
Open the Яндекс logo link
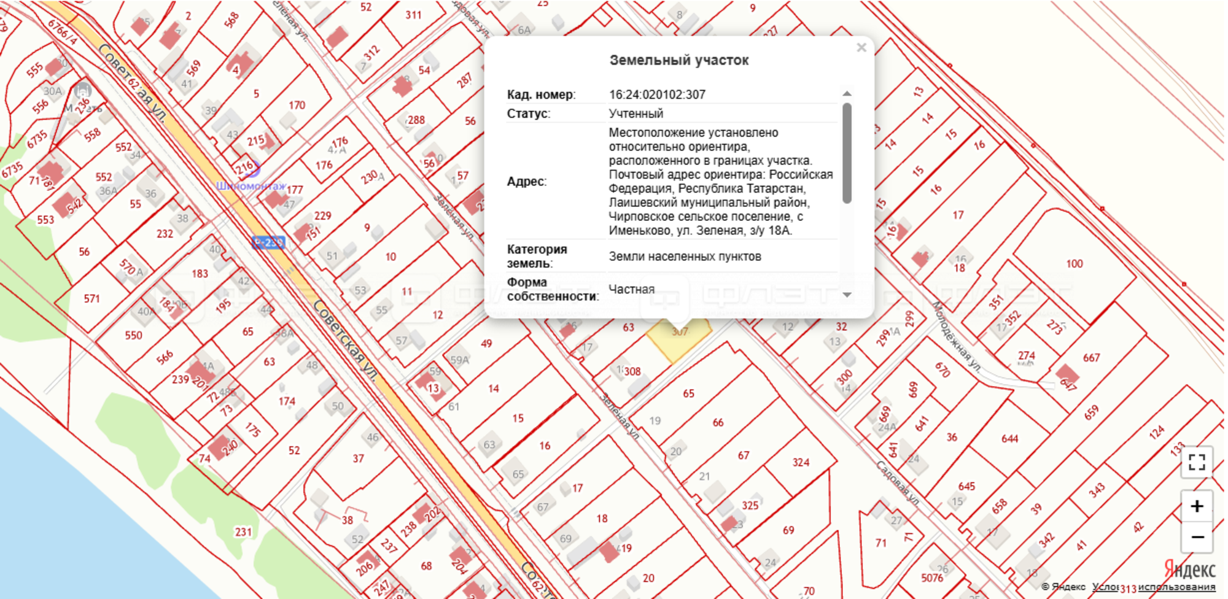tap(1189, 570)
